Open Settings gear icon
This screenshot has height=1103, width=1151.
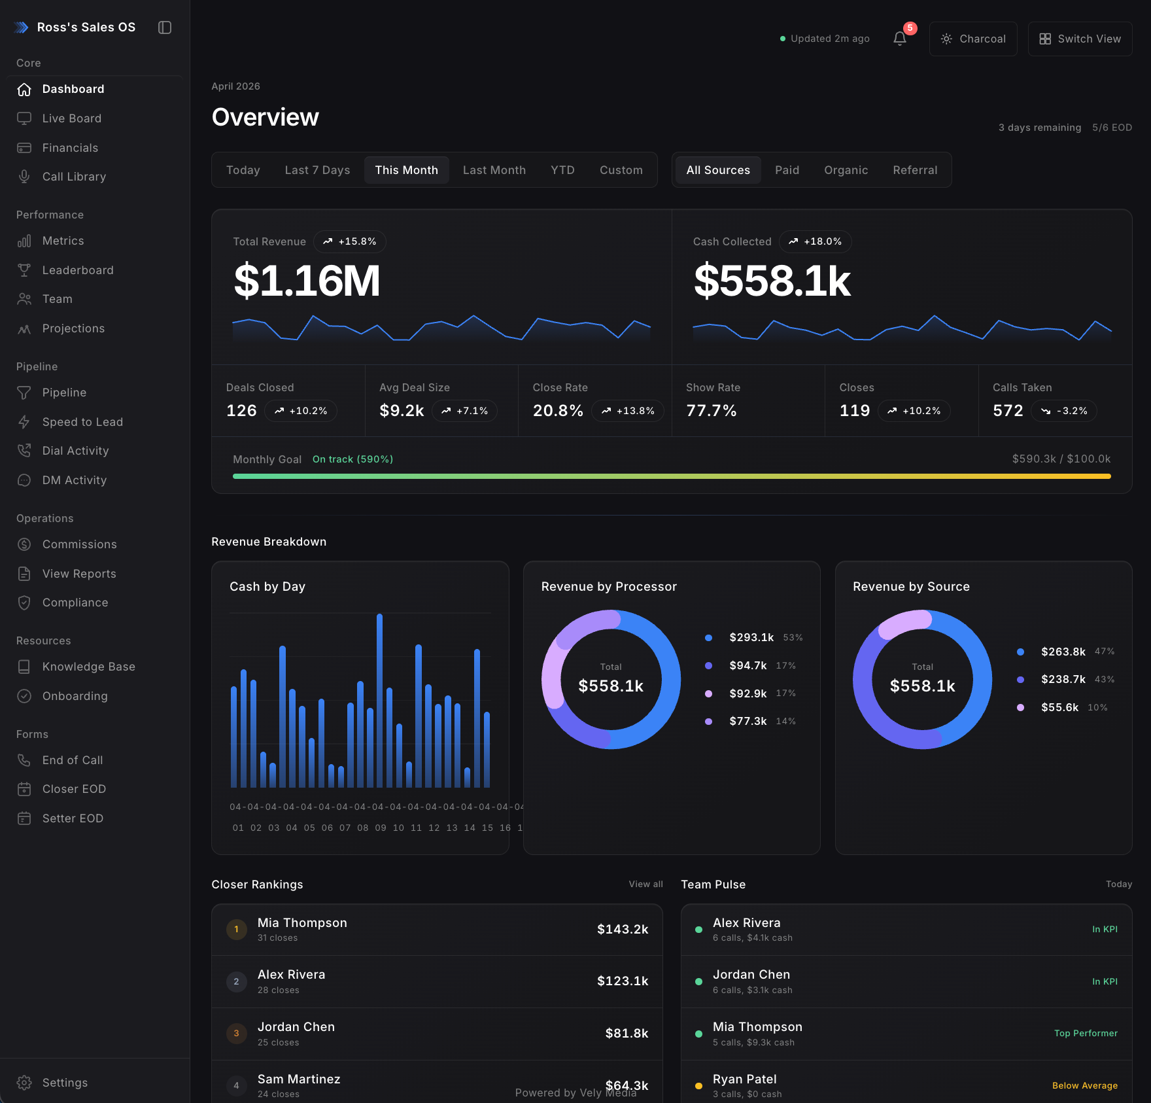24,1083
